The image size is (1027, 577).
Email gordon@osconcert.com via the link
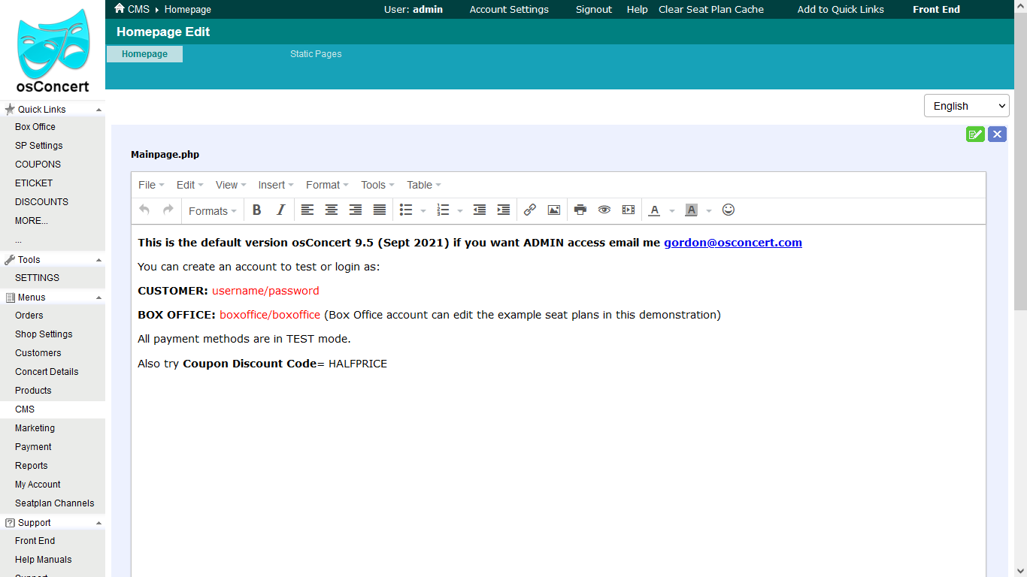tap(732, 242)
